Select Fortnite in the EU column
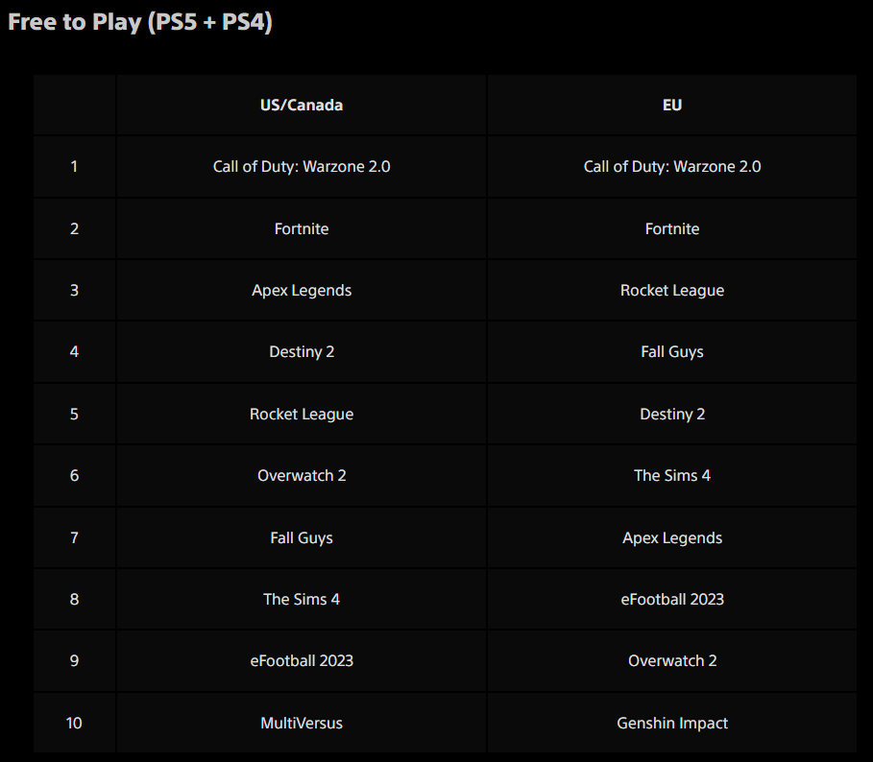 (x=672, y=228)
